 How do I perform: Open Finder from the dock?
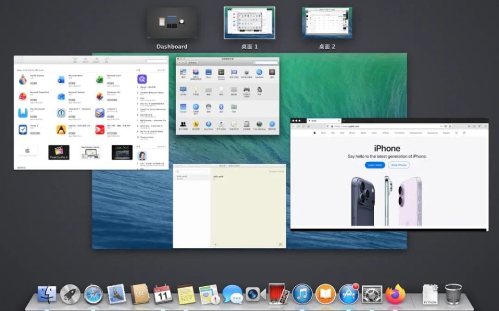[x=47, y=294]
